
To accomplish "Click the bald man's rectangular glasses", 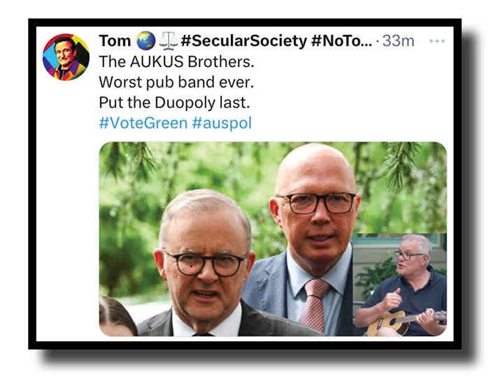I will (316, 203).
